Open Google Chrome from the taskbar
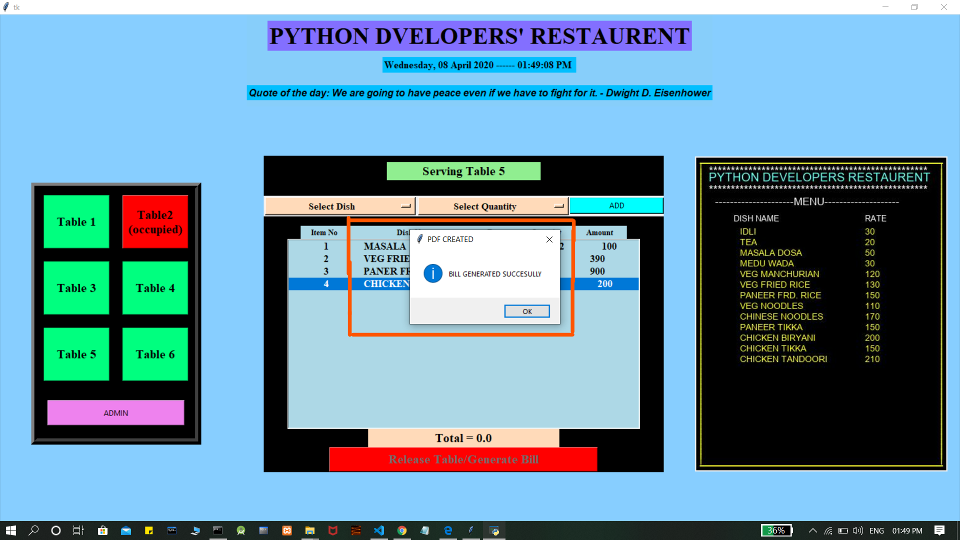960x540 pixels. tap(402, 531)
